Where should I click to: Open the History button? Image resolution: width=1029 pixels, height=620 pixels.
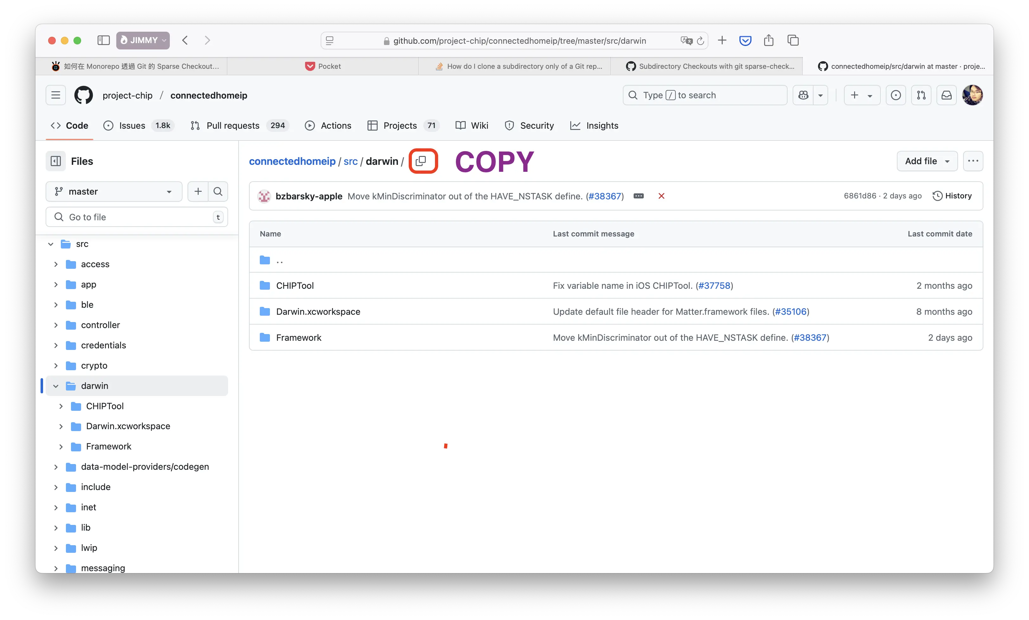point(952,196)
